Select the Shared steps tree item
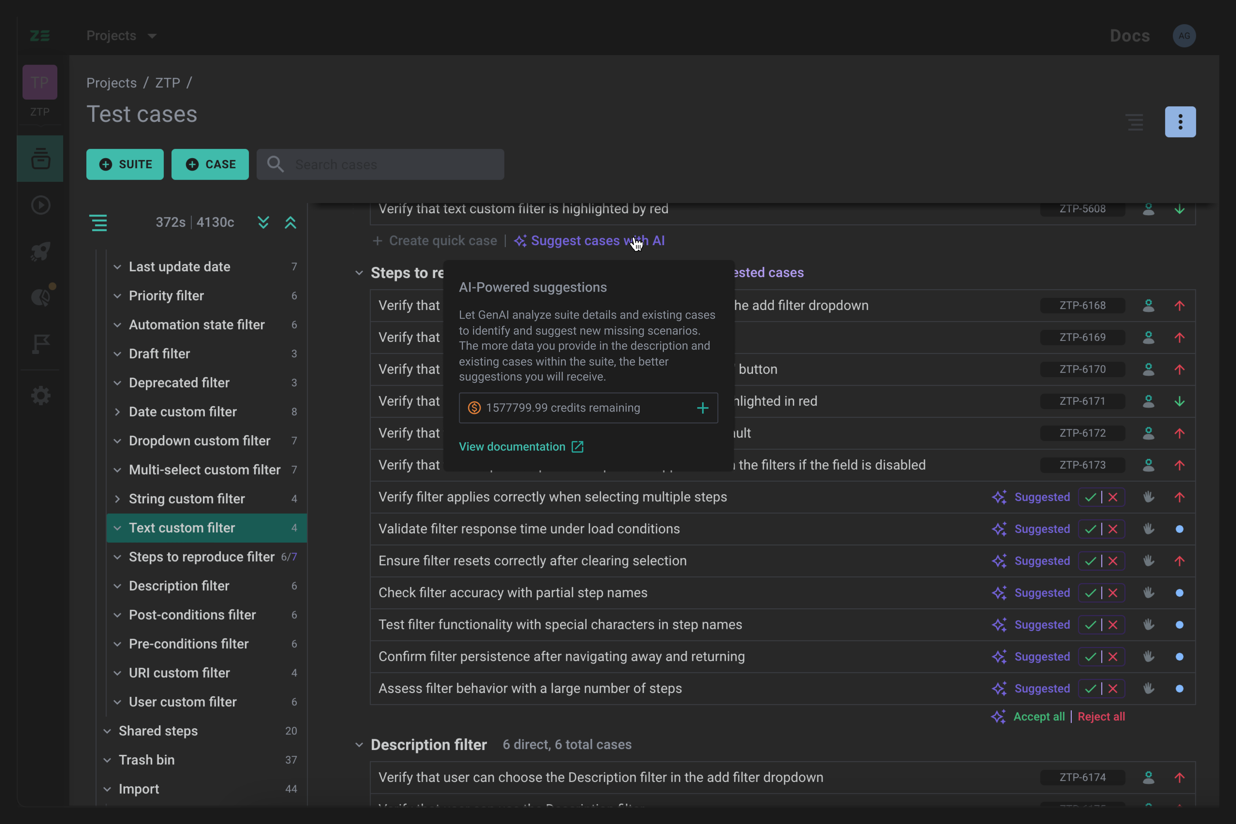The height and width of the screenshot is (824, 1236). (x=158, y=731)
